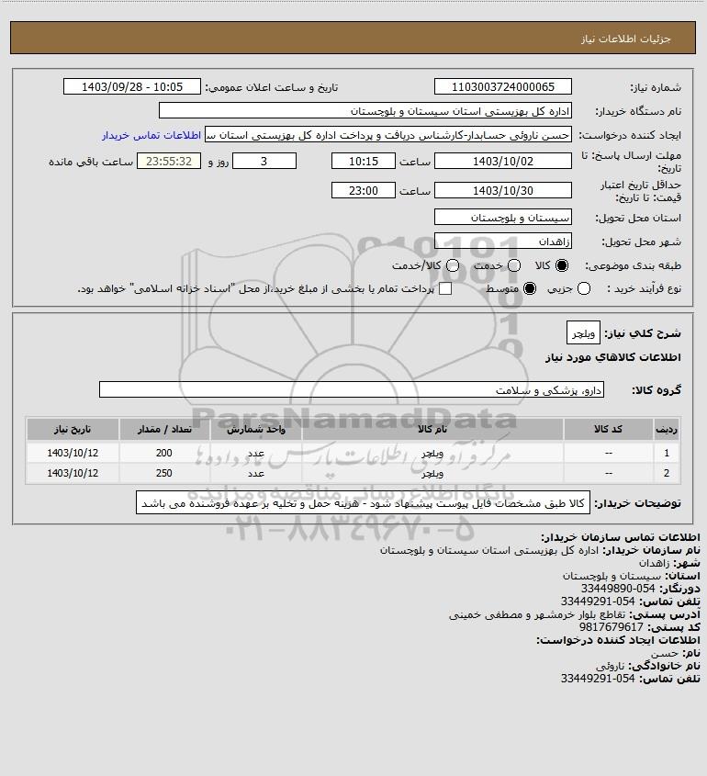Click the buyer notes field about attached file
The width and height of the screenshot is (707, 776).
coord(364,503)
